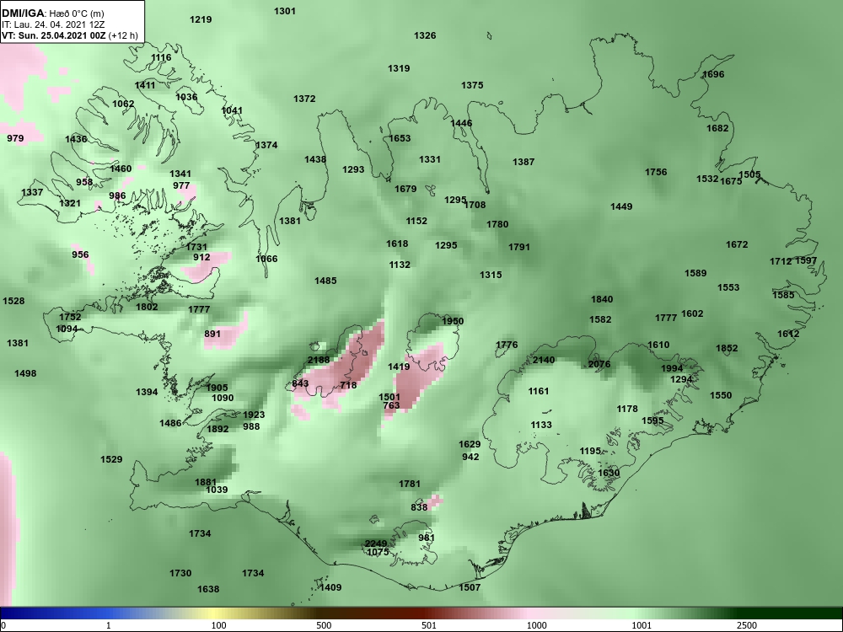Screen dimensions: 843x632
Task: Click the 763 value
Action: 391,404
